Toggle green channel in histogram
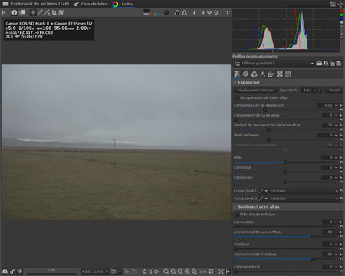The width and height of the screenshot is (345, 276). pyautogui.click(x=342, y=15)
